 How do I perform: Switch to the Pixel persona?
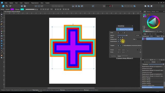click(7, 6)
